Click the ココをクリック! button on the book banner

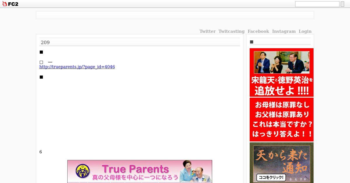click(271, 177)
